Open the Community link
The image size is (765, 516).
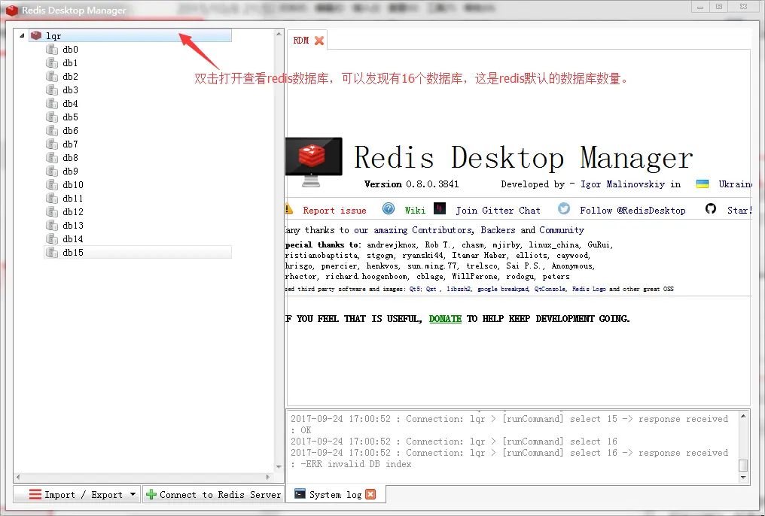click(562, 230)
